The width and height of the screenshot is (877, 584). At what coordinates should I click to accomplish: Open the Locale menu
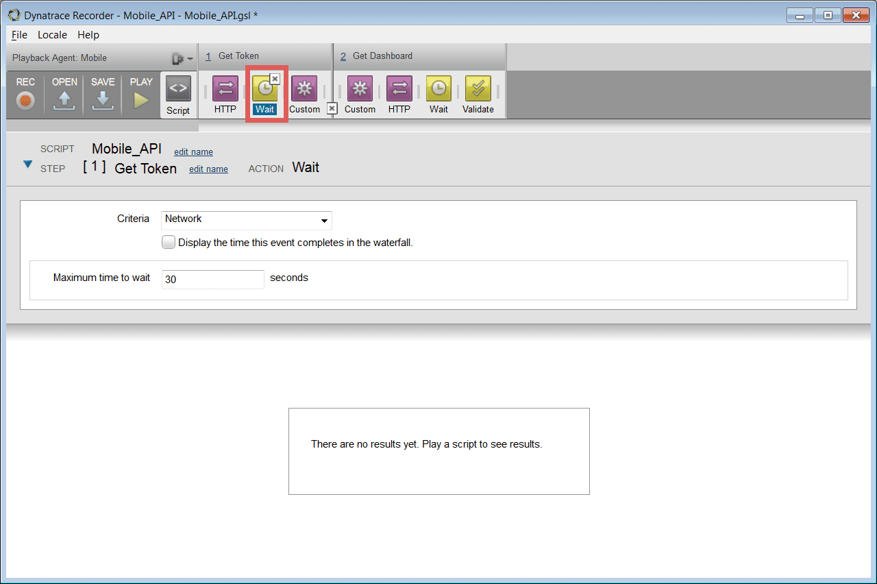coord(53,35)
